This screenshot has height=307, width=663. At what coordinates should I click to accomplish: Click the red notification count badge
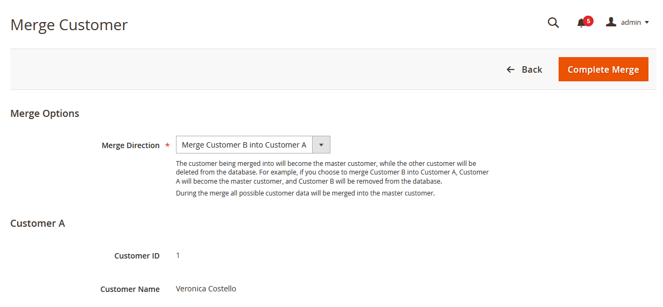(588, 21)
